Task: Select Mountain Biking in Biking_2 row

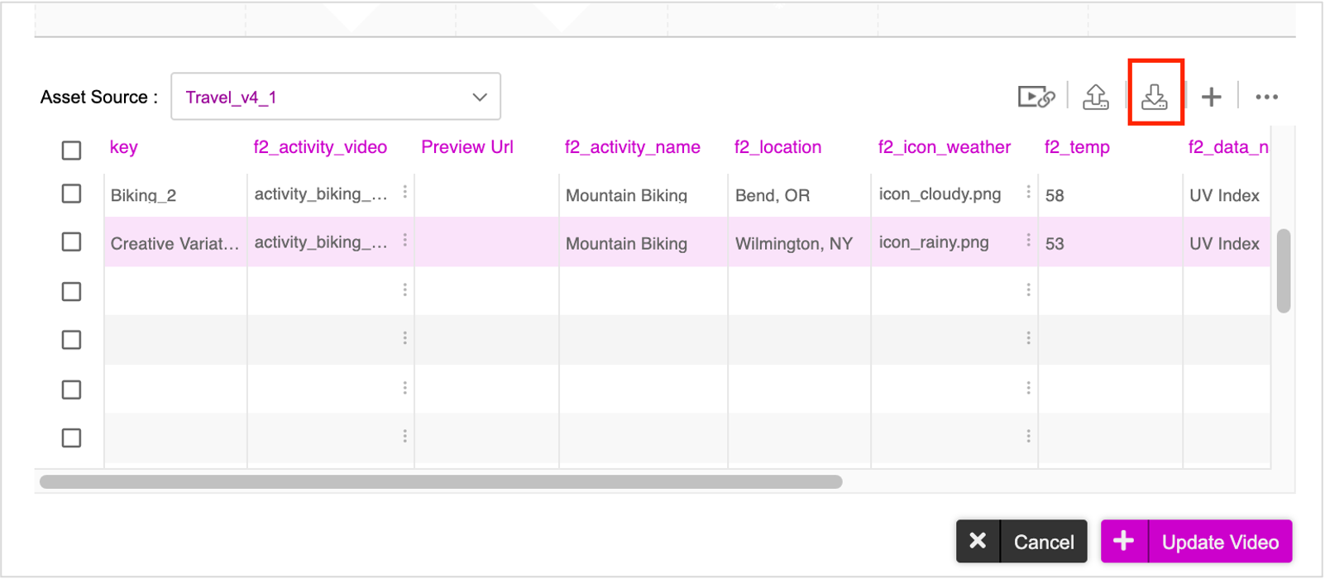Action: click(x=643, y=195)
